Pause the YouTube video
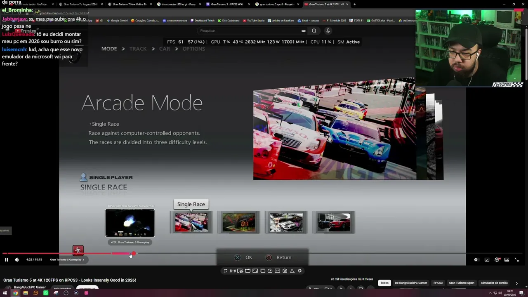The height and width of the screenshot is (297, 528). pyautogui.click(x=7, y=259)
